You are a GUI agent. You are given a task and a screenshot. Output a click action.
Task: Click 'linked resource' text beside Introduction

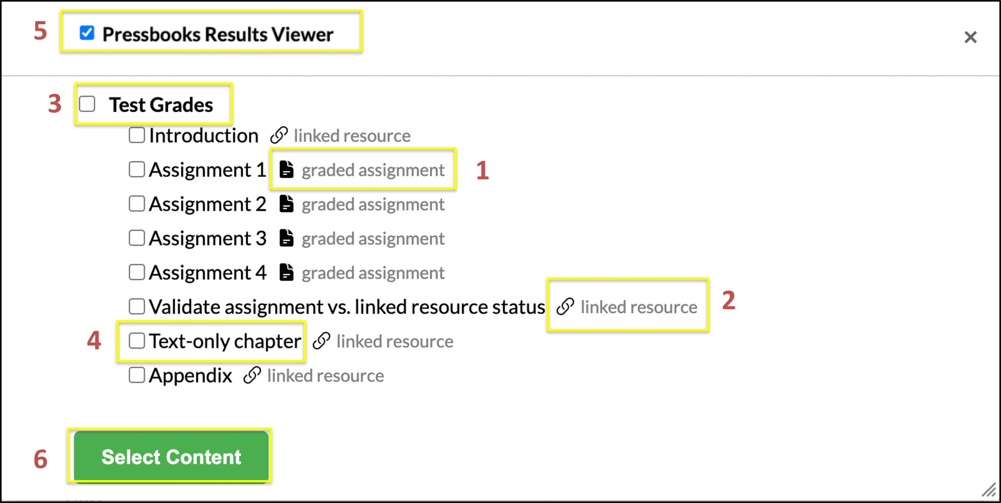click(352, 136)
